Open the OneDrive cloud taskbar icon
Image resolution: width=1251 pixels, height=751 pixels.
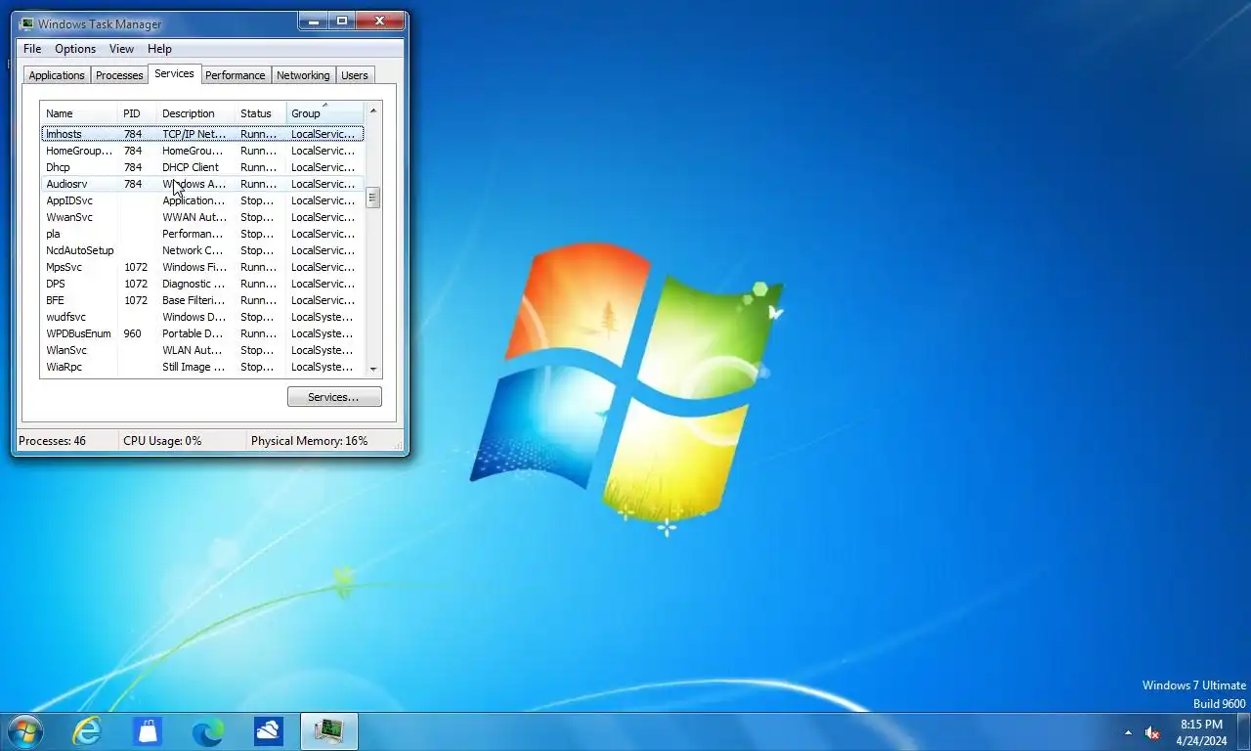pyautogui.click(x=268, y=731)
